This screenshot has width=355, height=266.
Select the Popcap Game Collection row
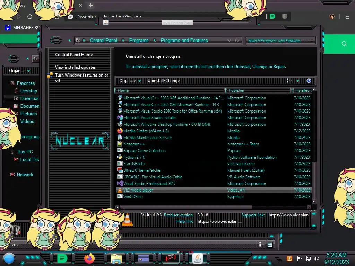click(x=214, y=151)
